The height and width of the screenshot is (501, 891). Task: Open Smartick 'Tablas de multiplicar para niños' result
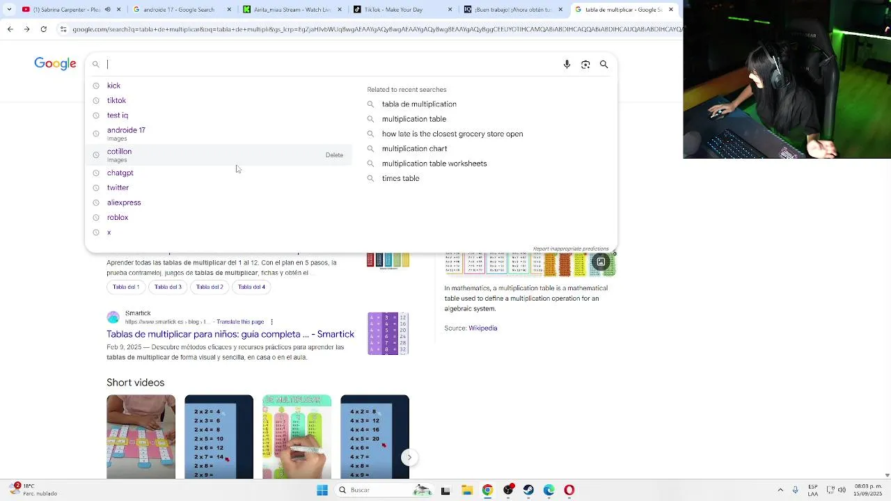pos(230,335)
